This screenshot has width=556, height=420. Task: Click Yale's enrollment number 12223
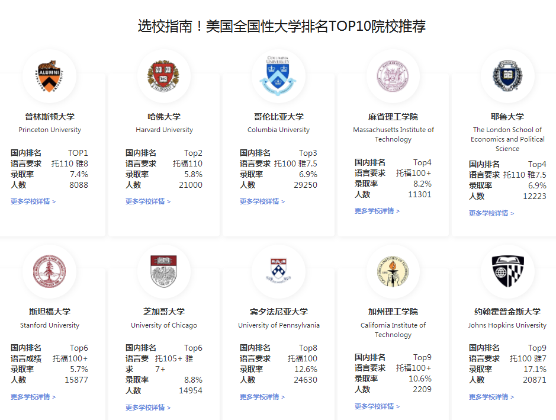[534, 196]
